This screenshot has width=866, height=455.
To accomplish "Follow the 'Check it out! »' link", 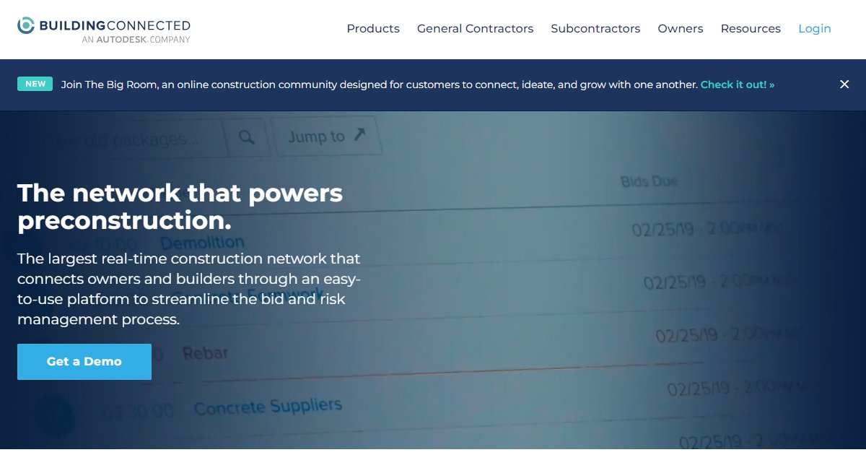I will pyautogui.click(x=738, y=84).
